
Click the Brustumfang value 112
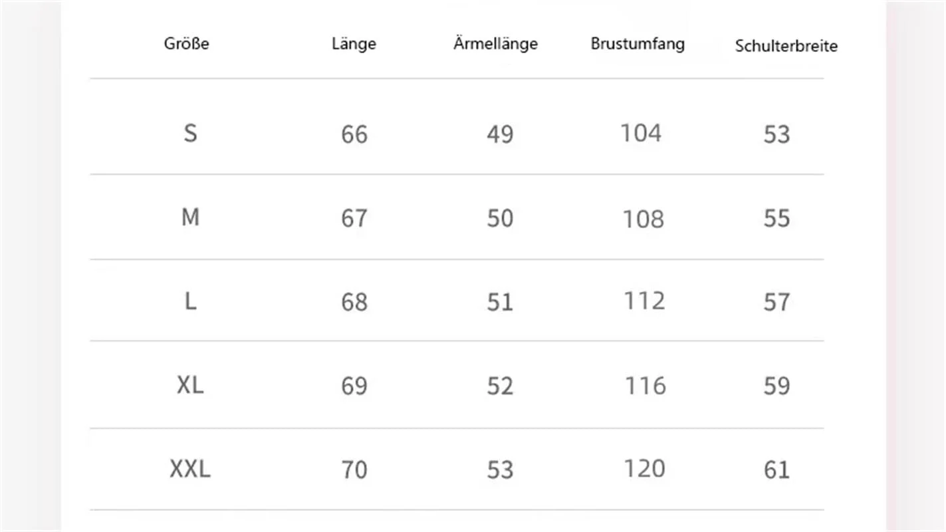coord(644,301)
